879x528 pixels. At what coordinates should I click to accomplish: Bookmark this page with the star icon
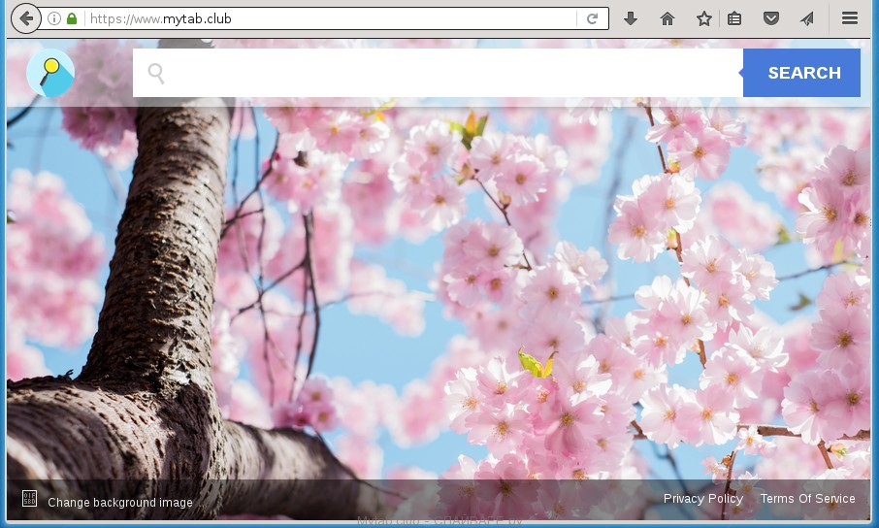[704, 18]
